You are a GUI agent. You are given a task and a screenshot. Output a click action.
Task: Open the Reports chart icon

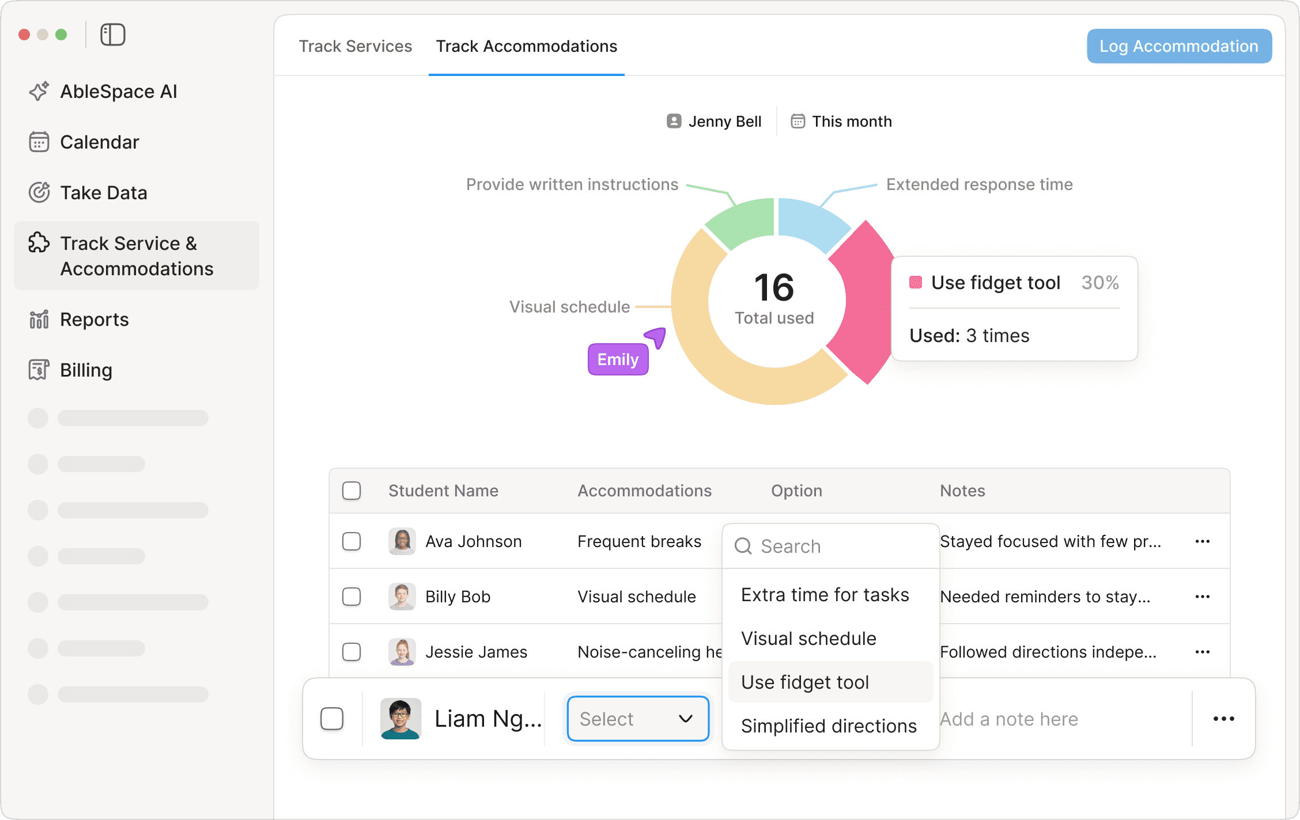39,320
